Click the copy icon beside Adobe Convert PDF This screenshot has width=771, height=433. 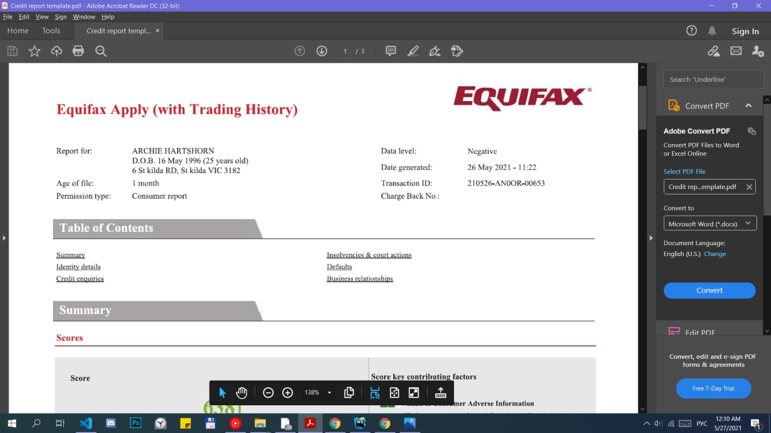(751, 131)
